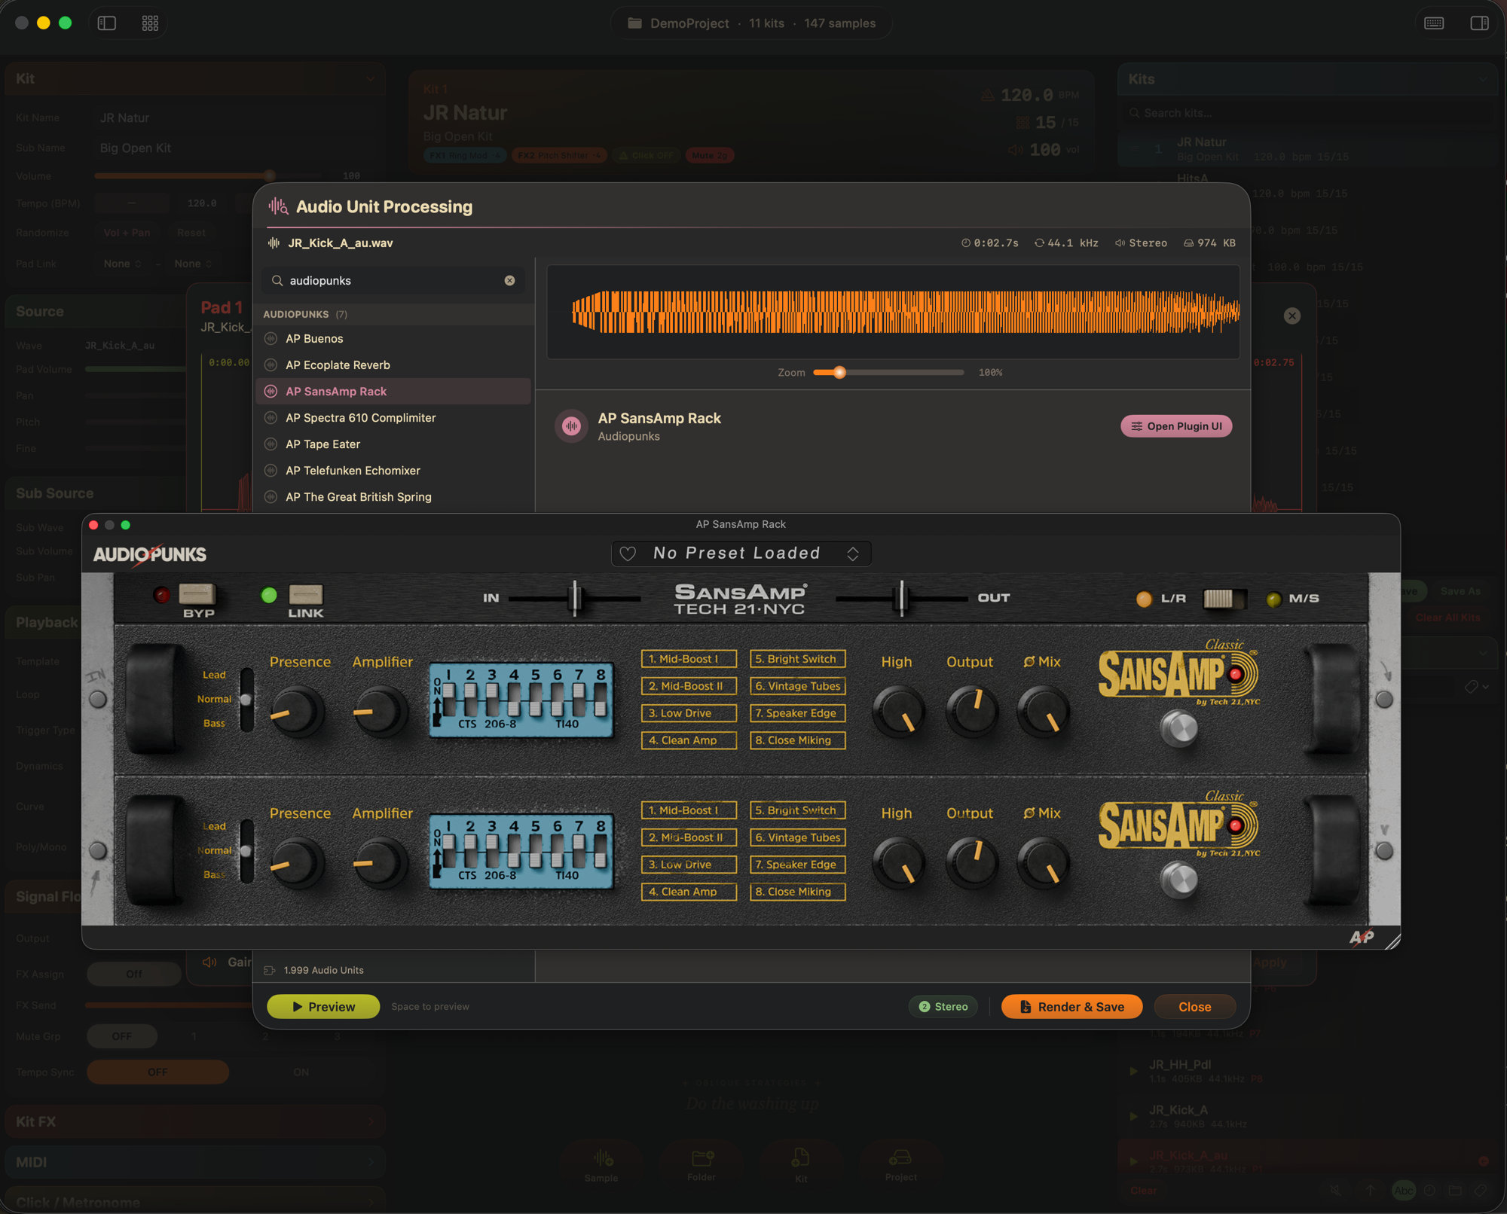Click the up arrow icon in sample list footer

tap(1370, 1190)
